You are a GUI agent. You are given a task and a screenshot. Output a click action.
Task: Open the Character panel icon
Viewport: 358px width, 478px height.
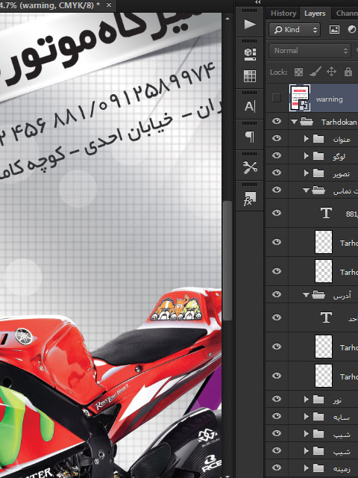(250, 106)
